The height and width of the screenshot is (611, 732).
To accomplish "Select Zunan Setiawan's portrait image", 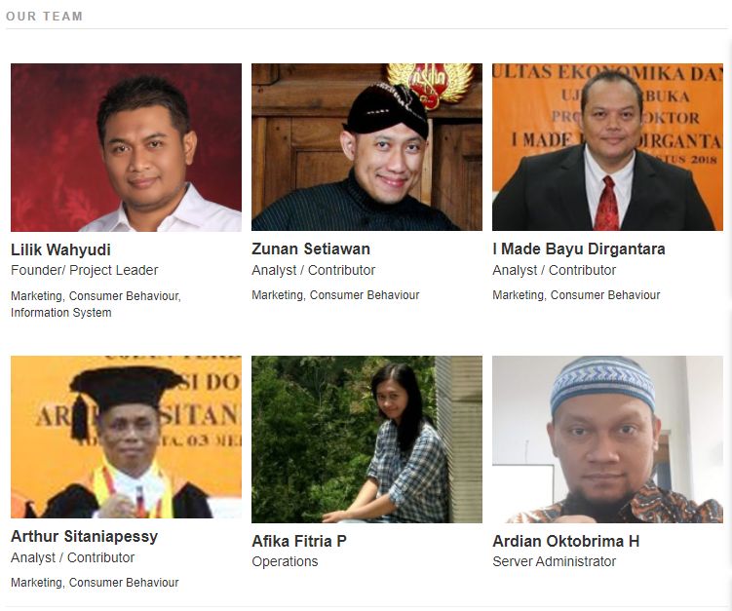I will 366,147.
